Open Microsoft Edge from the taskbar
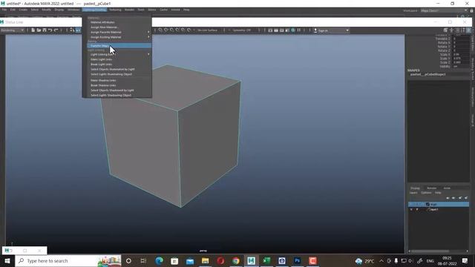475x267 pixels. 159,260
